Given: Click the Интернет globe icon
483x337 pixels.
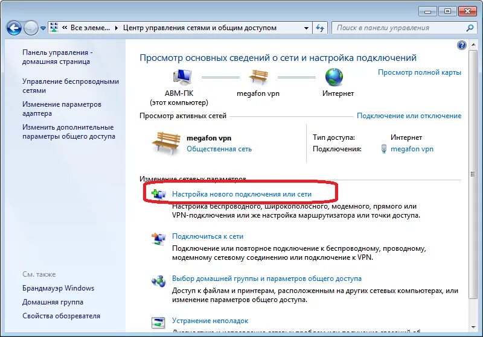Looking at the screenshot, I should tap(334, 77).
